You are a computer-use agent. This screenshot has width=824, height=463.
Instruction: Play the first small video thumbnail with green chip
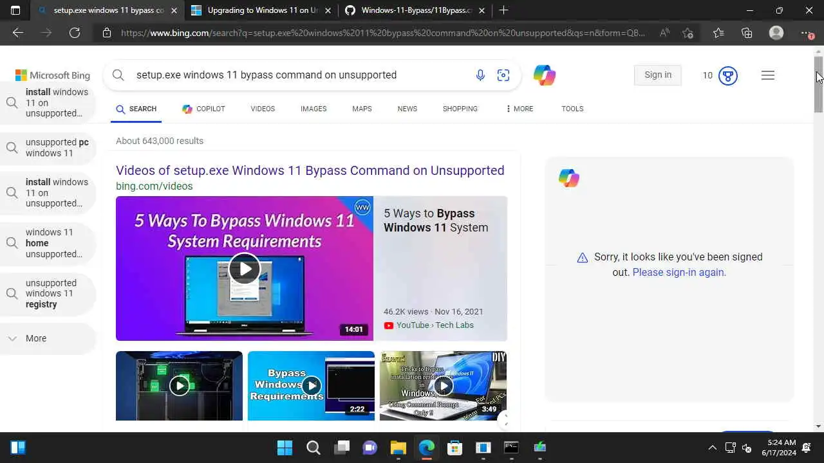coord(179,386)
